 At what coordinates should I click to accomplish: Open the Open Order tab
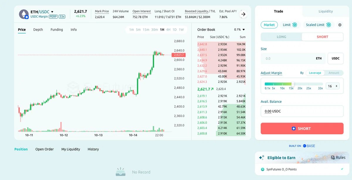click(x=45, y=149)
